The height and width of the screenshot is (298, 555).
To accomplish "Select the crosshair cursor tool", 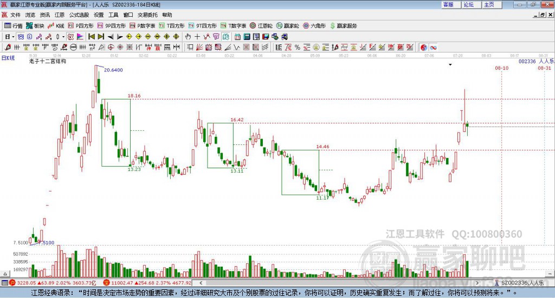I will click(x=197, y=37).
